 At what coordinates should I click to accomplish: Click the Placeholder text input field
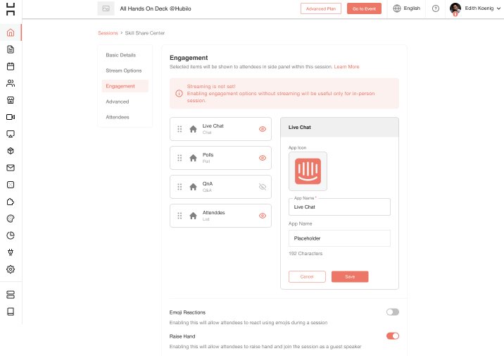pos(339,238)
